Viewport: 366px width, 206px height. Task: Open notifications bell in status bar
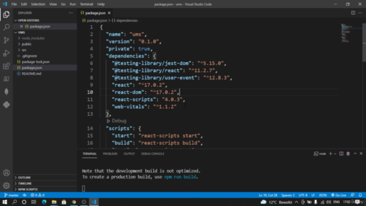(x=360, y=195)
